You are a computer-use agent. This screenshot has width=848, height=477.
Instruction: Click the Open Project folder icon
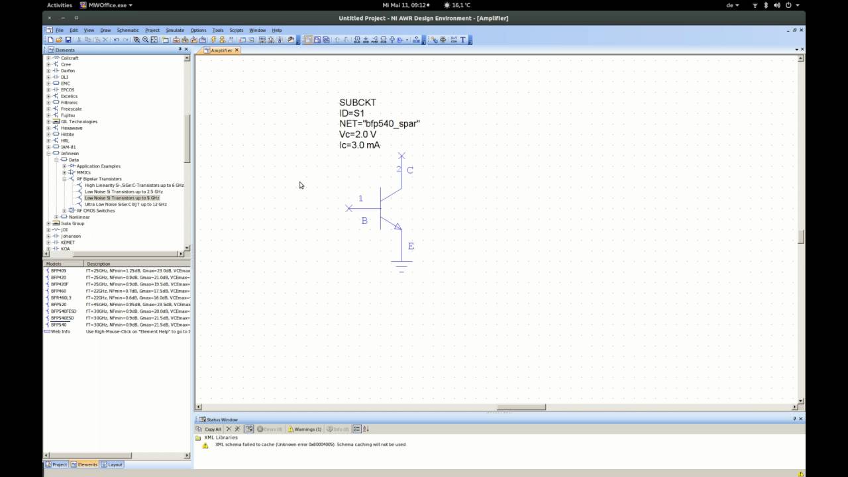59,40
